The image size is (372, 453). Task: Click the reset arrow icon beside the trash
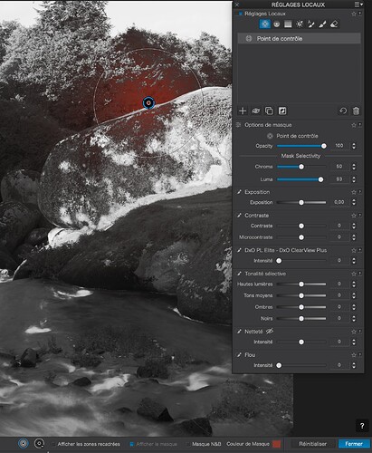click(343, 111)
